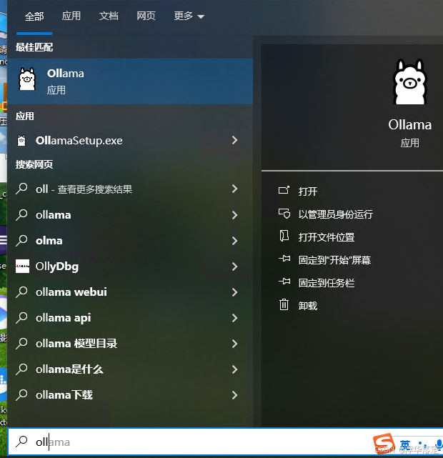Screen dimensions: 443x458
Task: Switch to the 网页 filter tab
Action: 146,16
